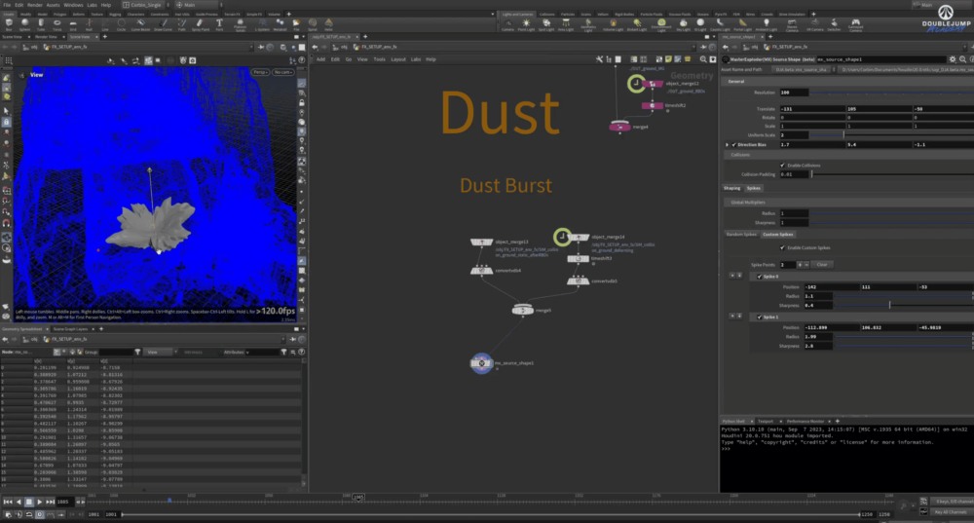The image size is (974, 523).
Task: Select the Sphere shelf tool
Action: point(25,23)
